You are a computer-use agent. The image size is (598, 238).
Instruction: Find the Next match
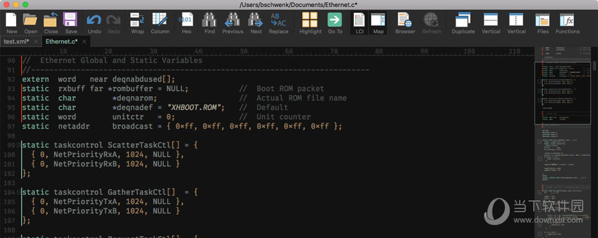pyautogui.click(x=256, y=23)
